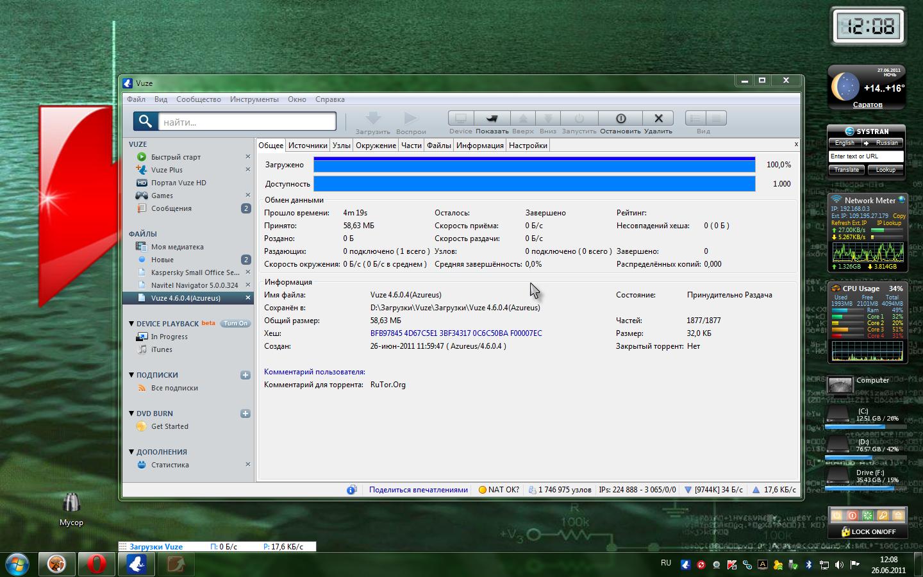Collapse the DVD BURN section
The image size is (923, 577).
(x=131, y=414)
